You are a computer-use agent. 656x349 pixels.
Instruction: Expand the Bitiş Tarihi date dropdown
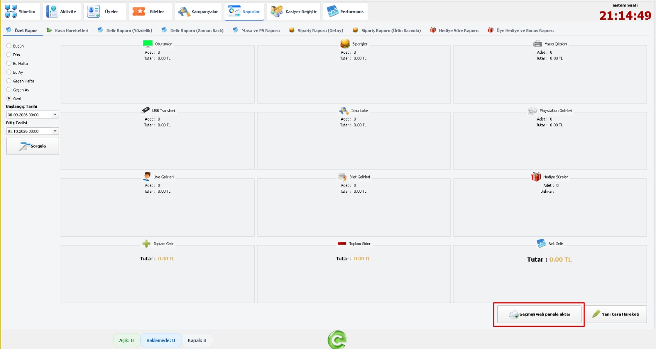click(x=55, y=131)
